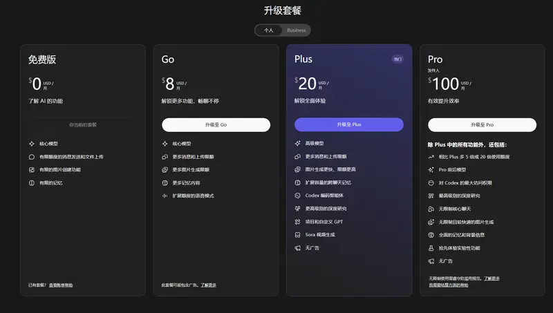
Task: Click the 核心模型 sparkle icon in Go card
Action: point(165,144)
